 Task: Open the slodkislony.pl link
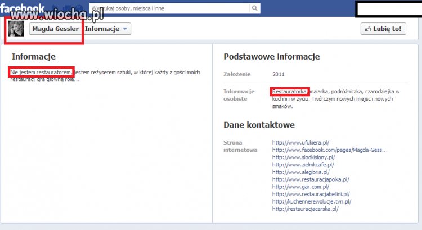304,157
